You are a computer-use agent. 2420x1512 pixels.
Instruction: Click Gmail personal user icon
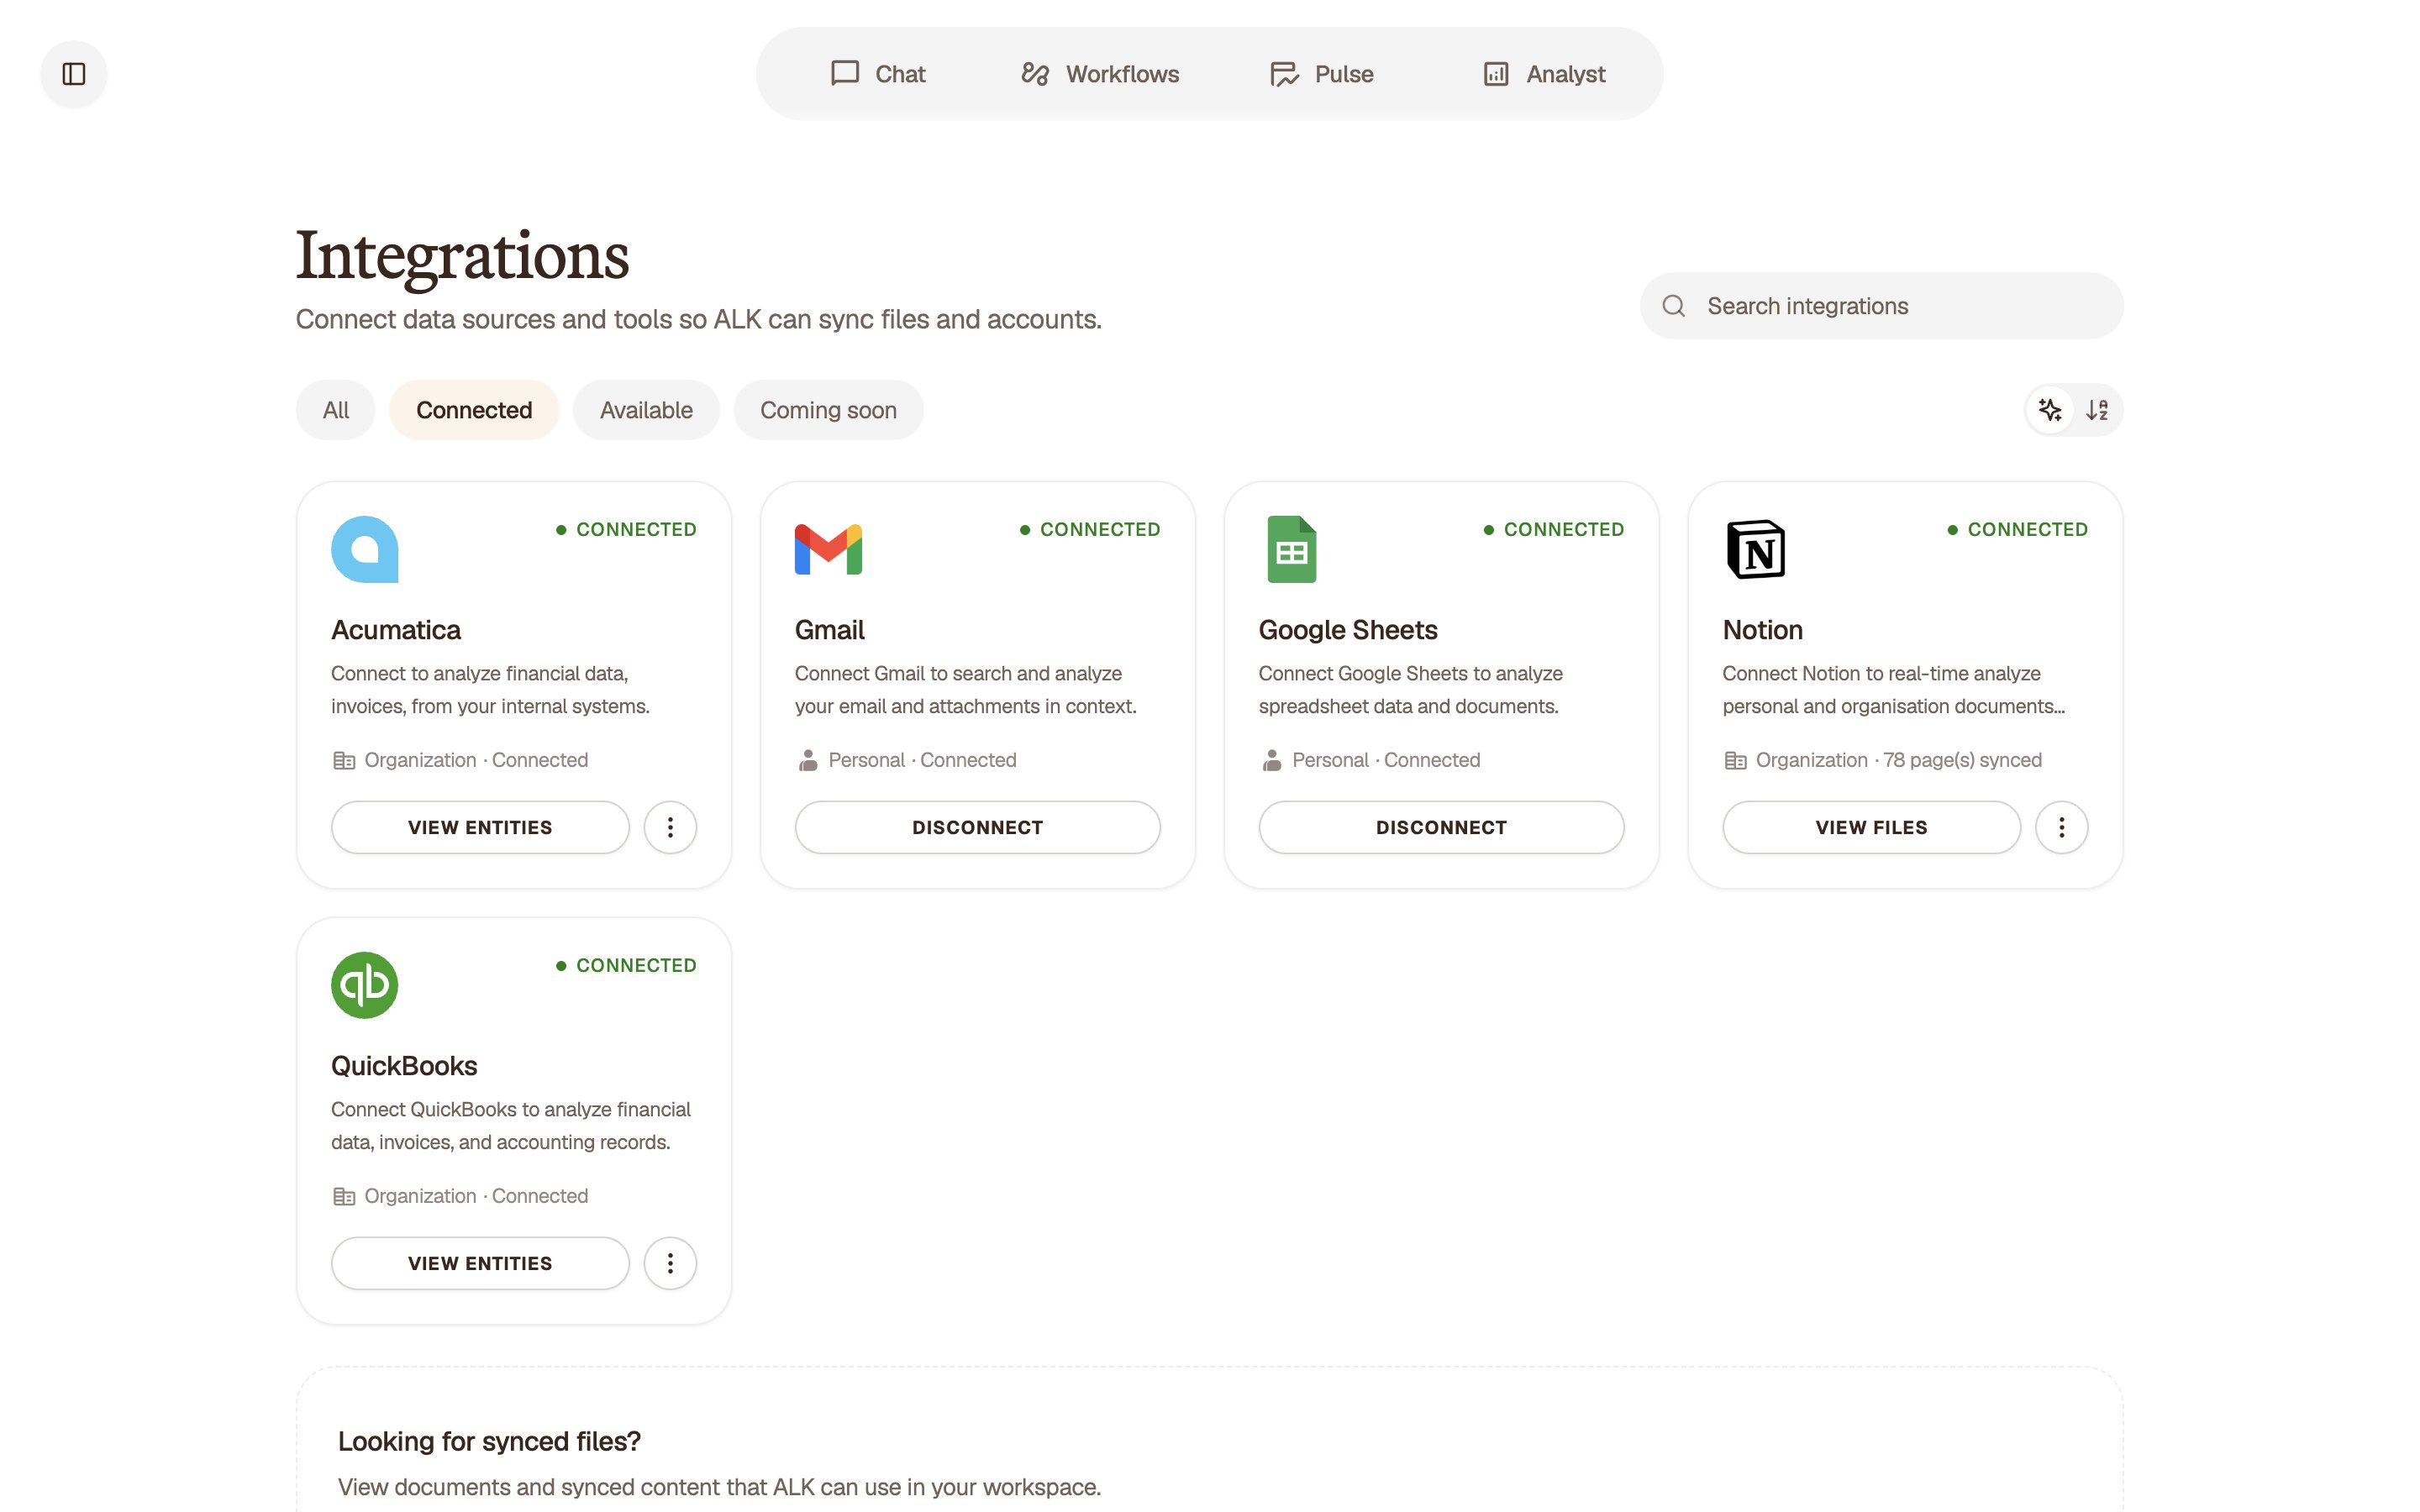point(808,760)
